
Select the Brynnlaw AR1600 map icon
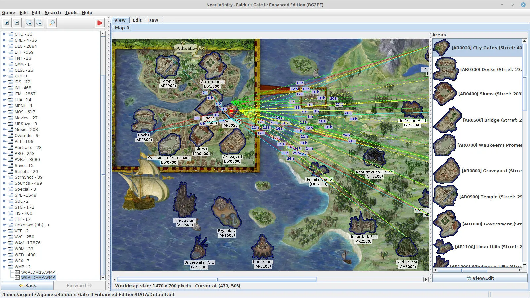[x=226, y=213]
